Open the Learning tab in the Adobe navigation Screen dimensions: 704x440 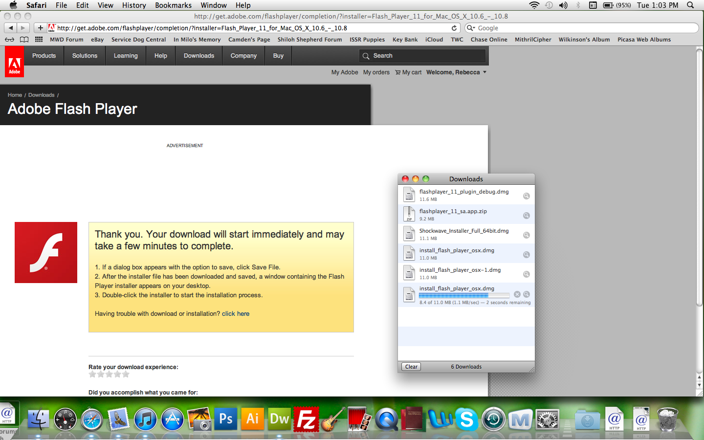pyautogui.click(x=126, y=56)
